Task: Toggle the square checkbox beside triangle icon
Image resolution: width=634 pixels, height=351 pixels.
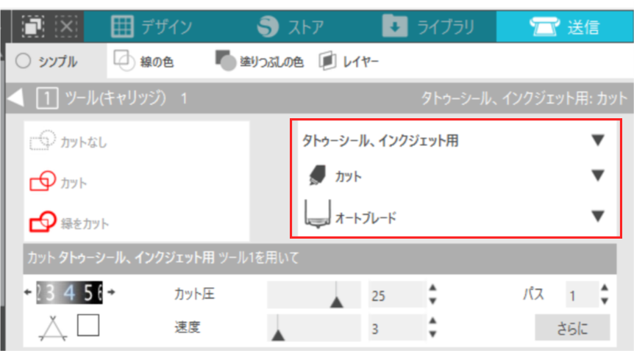Action: pos(88,325)
